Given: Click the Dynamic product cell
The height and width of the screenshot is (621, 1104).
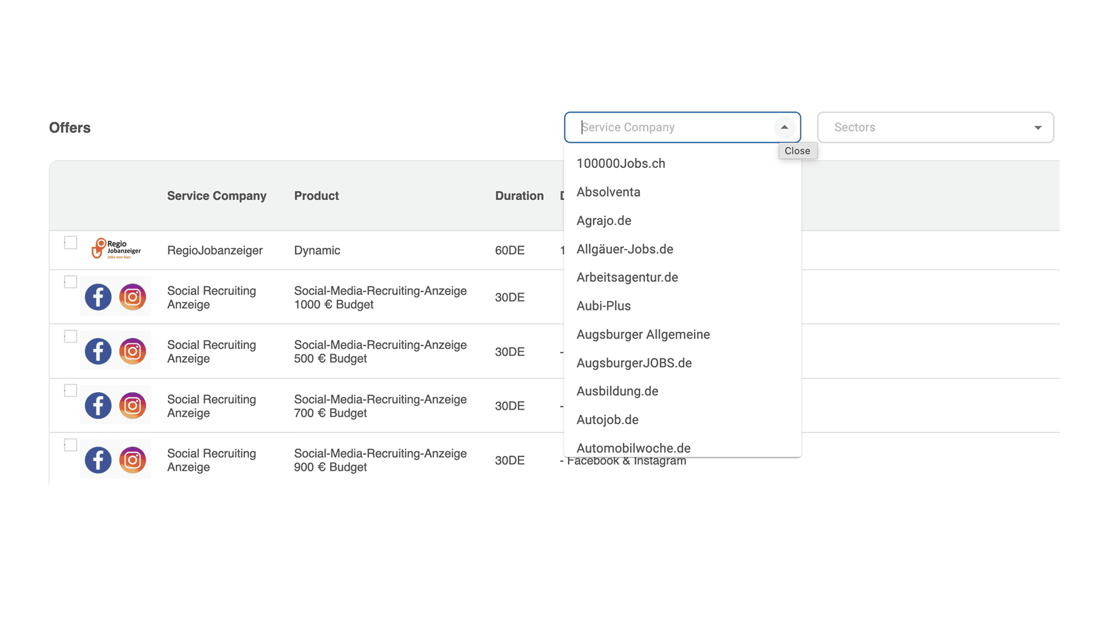Looking at the screenshot, I should pos(317,250).
